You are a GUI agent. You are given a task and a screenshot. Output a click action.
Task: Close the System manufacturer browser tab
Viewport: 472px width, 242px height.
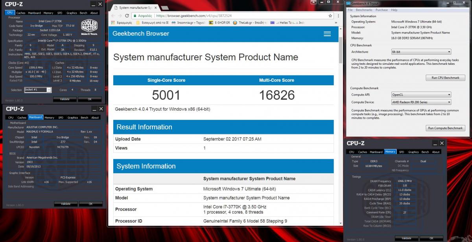155,7
